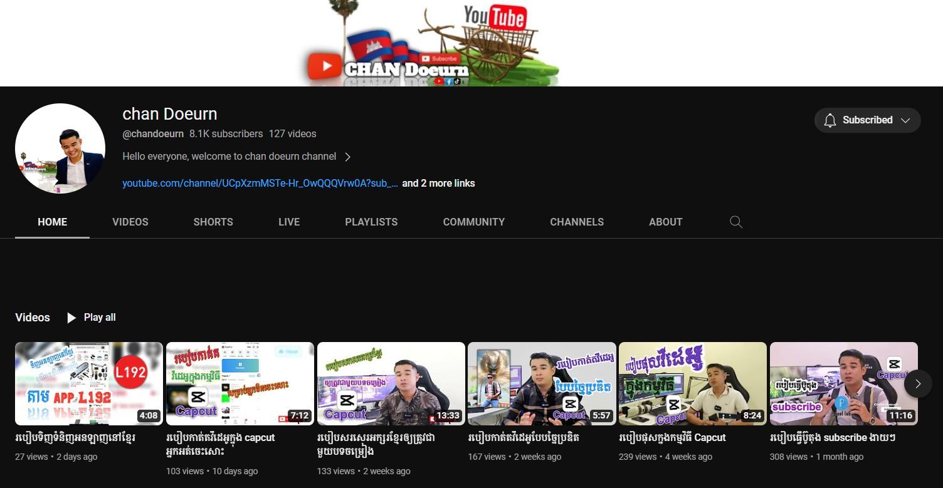Screen dimensions: 943x488
Task: Expand channel description arrow
Action: 348,157
